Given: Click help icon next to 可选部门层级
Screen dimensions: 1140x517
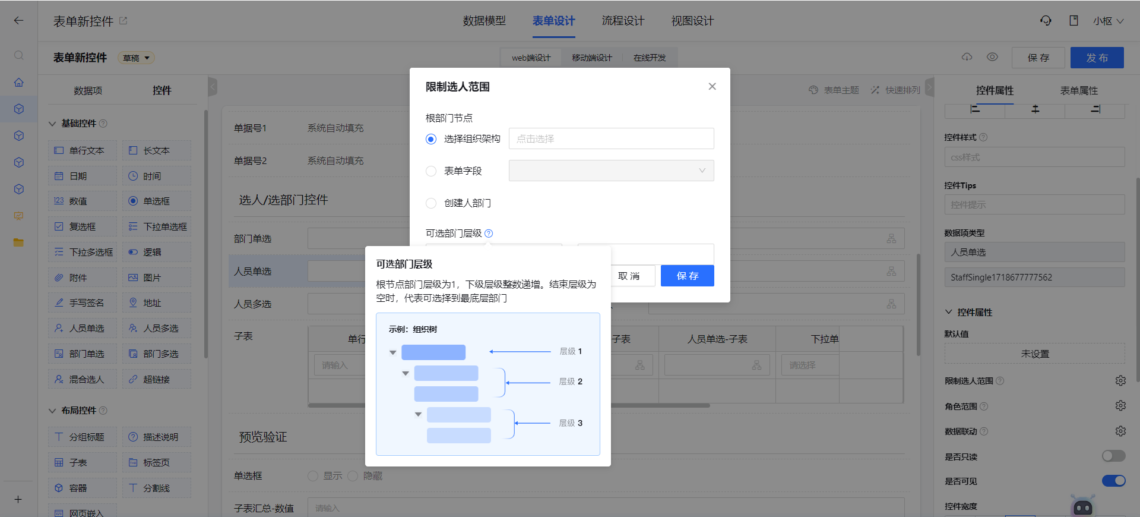Looking at the screenshot, I should pyautogui.click(x=489, y=234).
